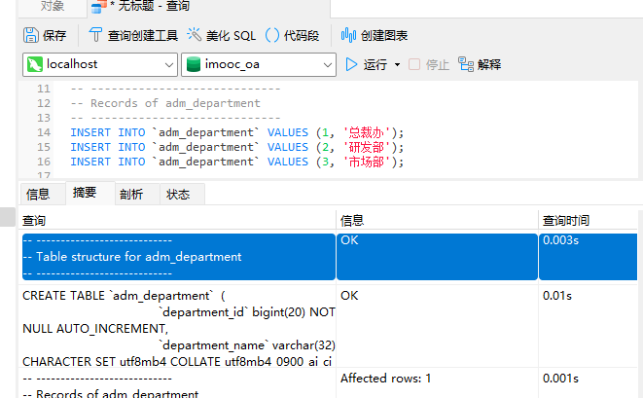
Task: Click the 美化 SQL beautify icon
Action: coord(221,36)
